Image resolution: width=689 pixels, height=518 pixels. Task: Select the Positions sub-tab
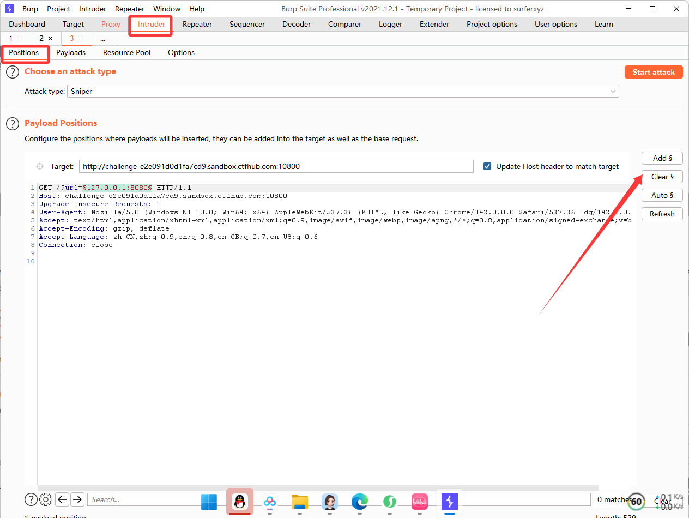[x=24, y=52]
